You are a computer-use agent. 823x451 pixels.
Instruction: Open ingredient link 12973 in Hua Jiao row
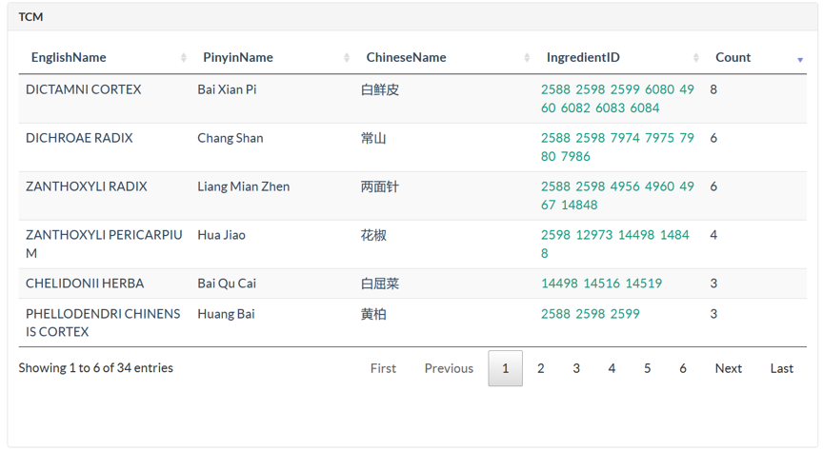click(x=594, y=235)
